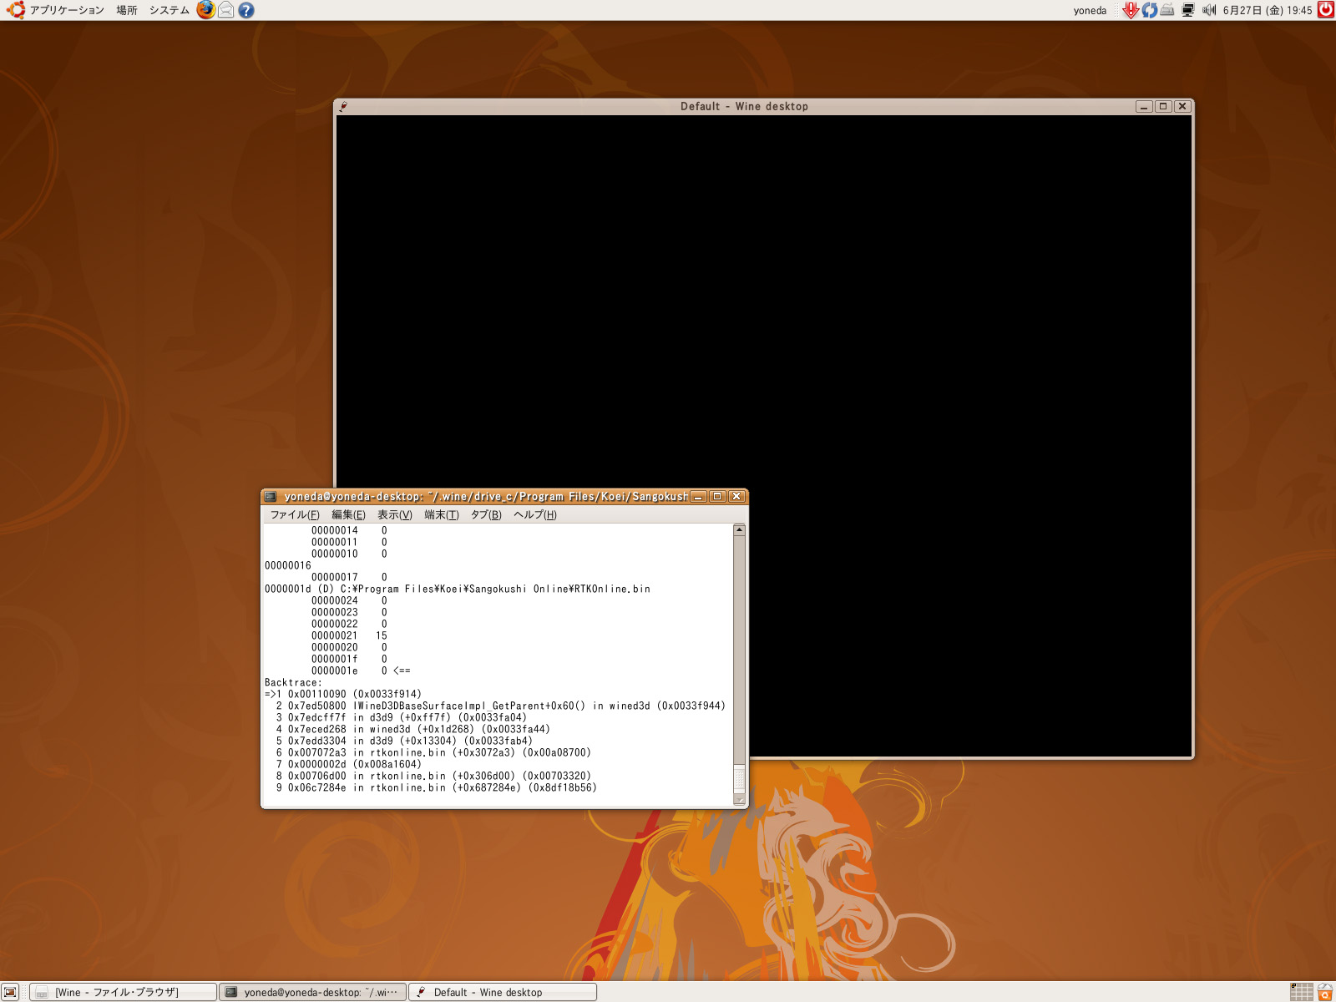Click backtrace line 3 with 0x7edcff7f
The width and height of the screenshot is (1336, 1002).
click(x=402, y=717)
